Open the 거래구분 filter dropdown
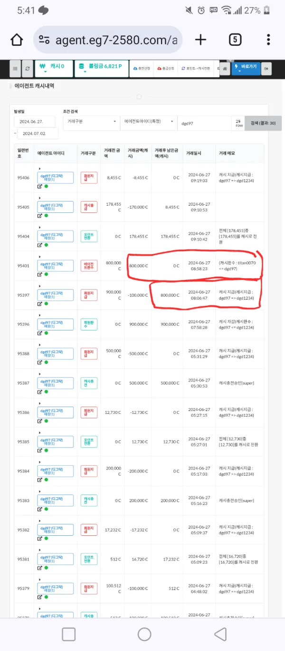The width and height of the screenshot is (285, 651). (x=91, y=122)
